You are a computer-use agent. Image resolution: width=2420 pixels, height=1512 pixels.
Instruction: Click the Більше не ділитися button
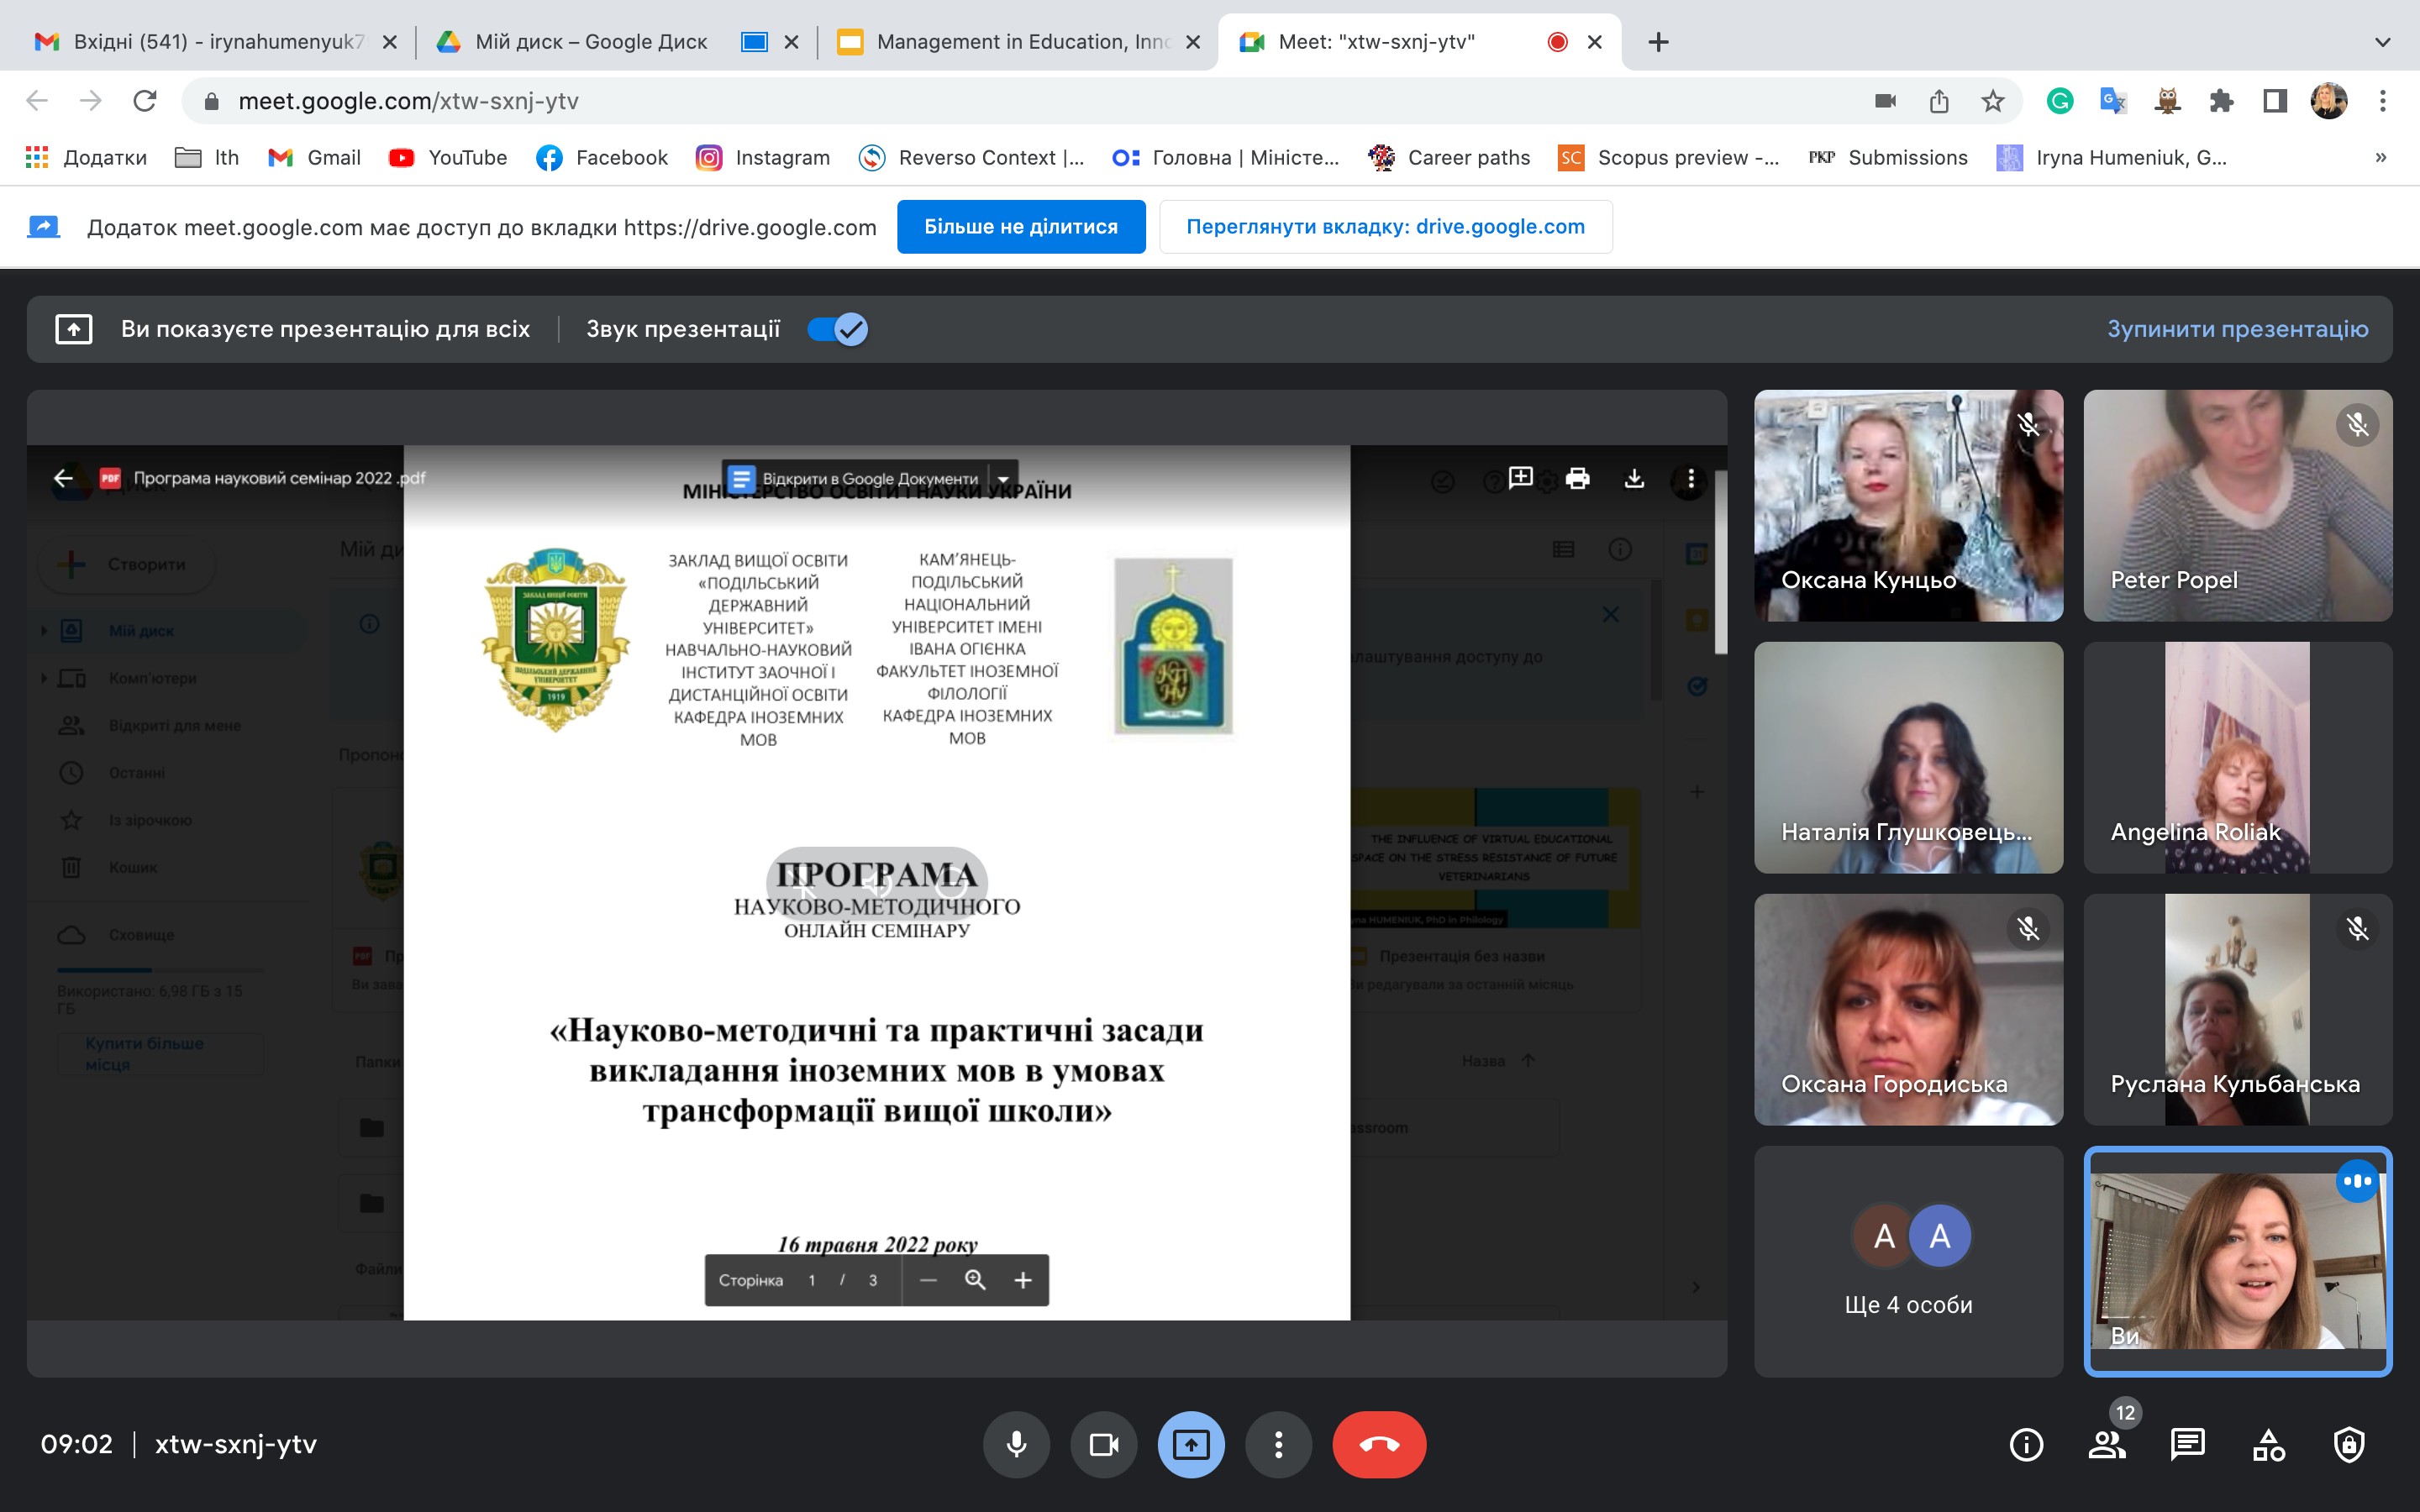1020,227
